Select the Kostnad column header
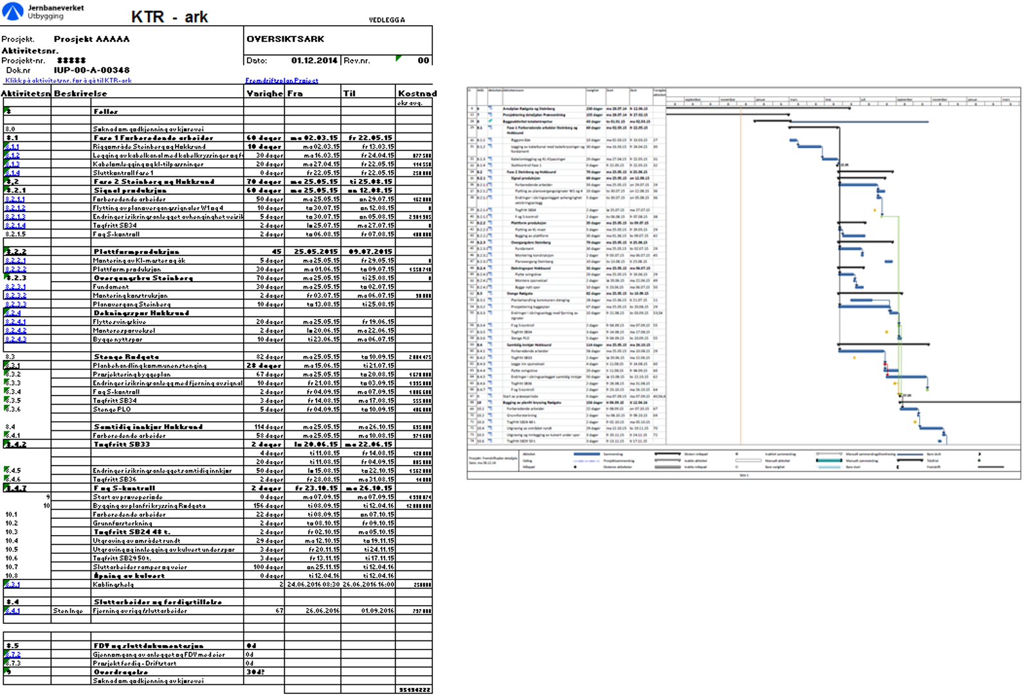The width and height of the screenshot is (1029, 699). pos(417,94)
